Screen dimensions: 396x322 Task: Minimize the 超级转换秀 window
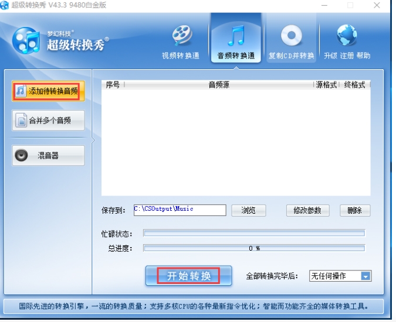click(324, 5)
